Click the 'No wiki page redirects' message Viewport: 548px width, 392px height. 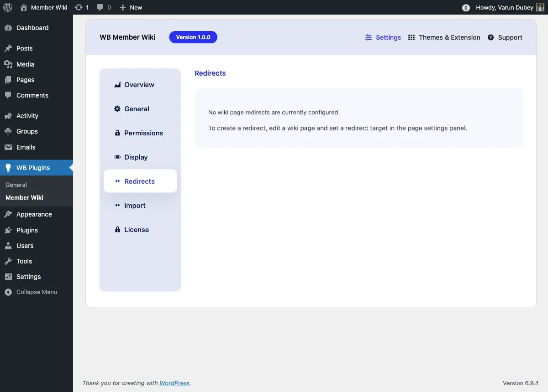274,112
